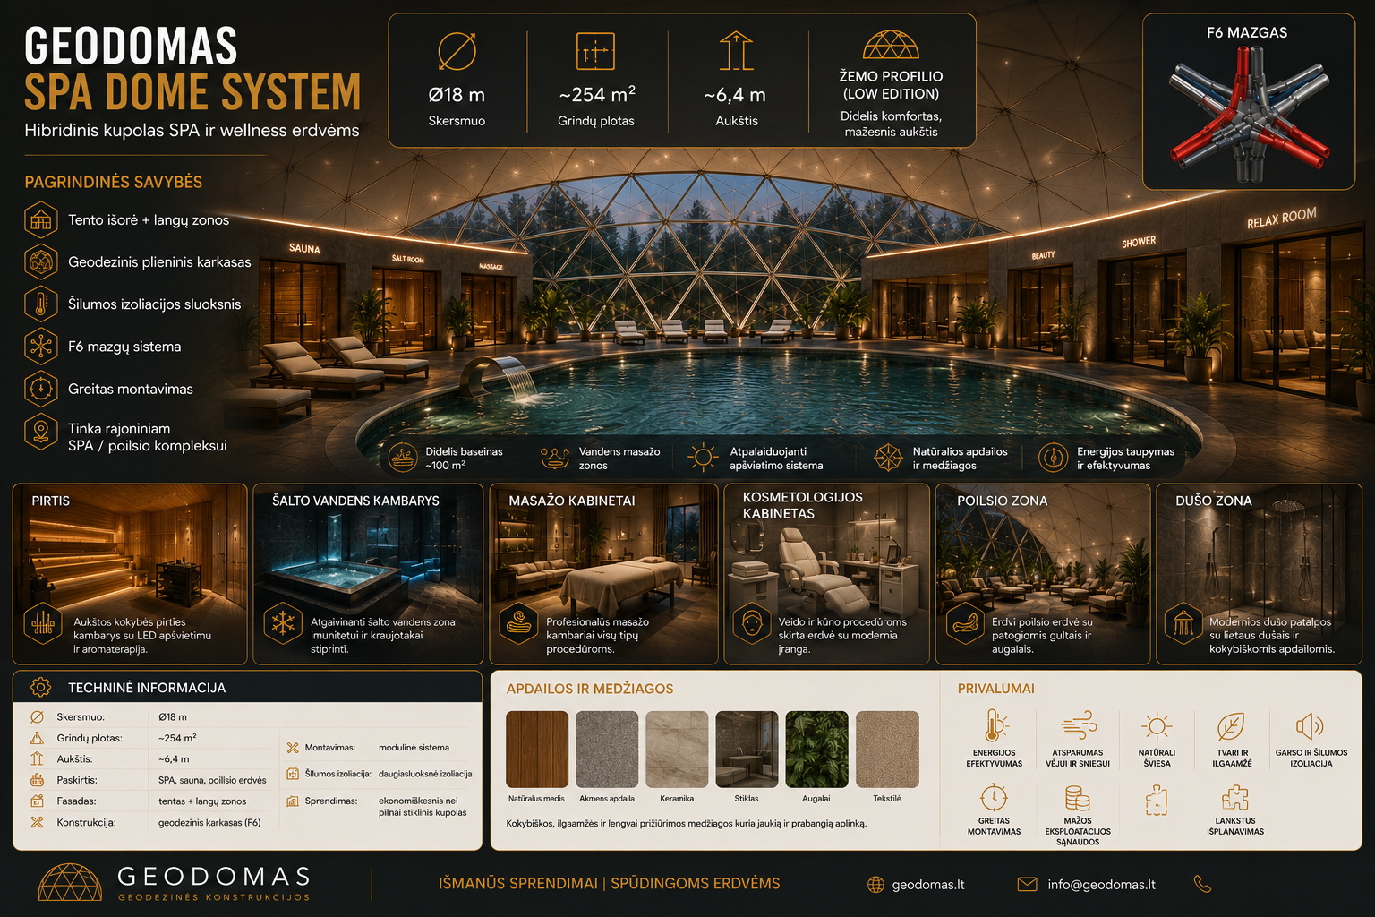Select the Augalai plant material swatch

click(x=816, y=750)
